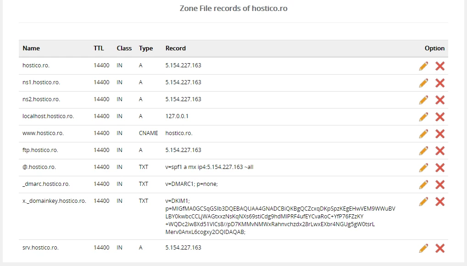467x266 pixels.
Task: Edit the www.hostico.ro. CNAME entry
Action: click(x=423, y=134)
